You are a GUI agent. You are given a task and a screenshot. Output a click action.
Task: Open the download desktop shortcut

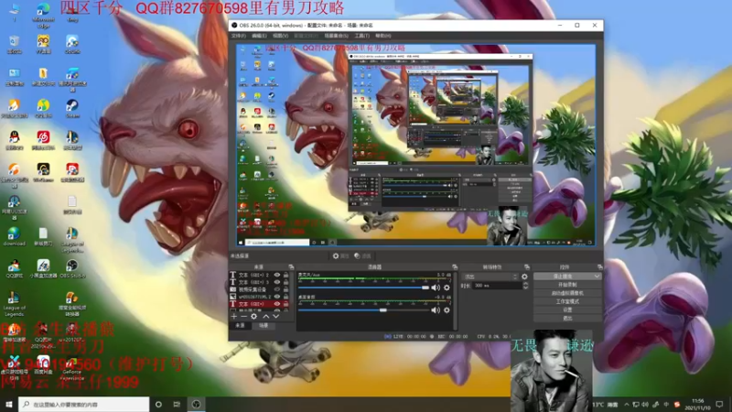click(14, 236)
